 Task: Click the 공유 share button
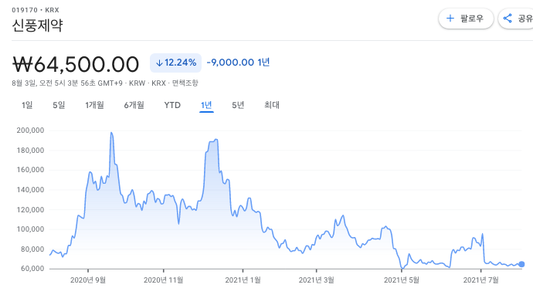pyautogui.click(x=516, y=19)
